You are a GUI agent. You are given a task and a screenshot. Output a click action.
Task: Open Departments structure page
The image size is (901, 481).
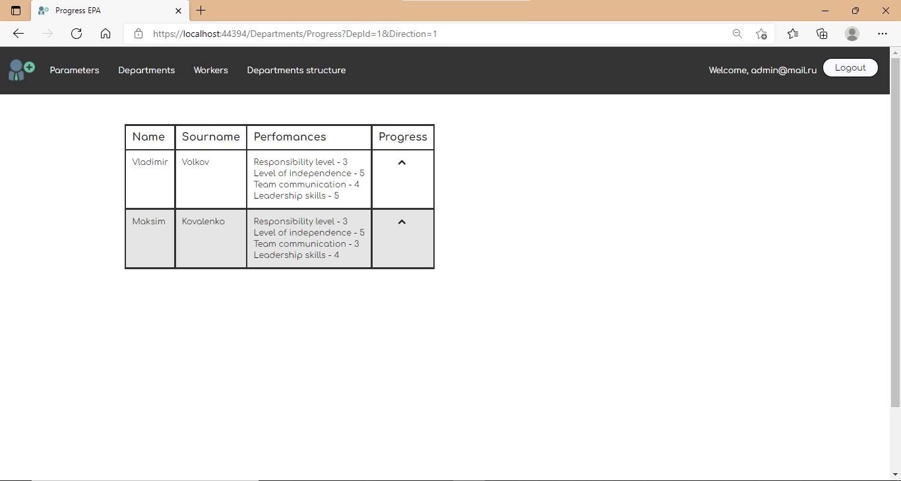(296, 70)
